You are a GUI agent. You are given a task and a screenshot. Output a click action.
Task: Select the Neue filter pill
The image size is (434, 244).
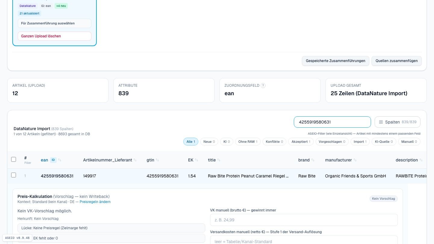(209, 142)
